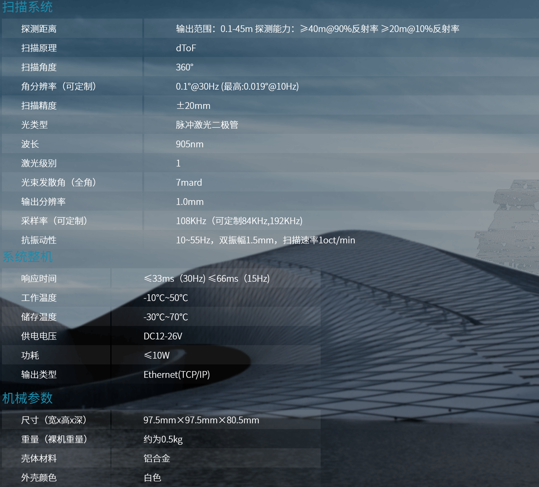539x487 pixels.
Task: Click the '探测距离' row label
Action: coord(39,29)
